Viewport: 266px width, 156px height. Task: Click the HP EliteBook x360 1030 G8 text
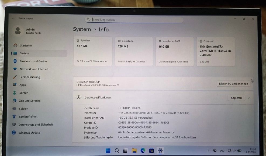tap(98, 85)
